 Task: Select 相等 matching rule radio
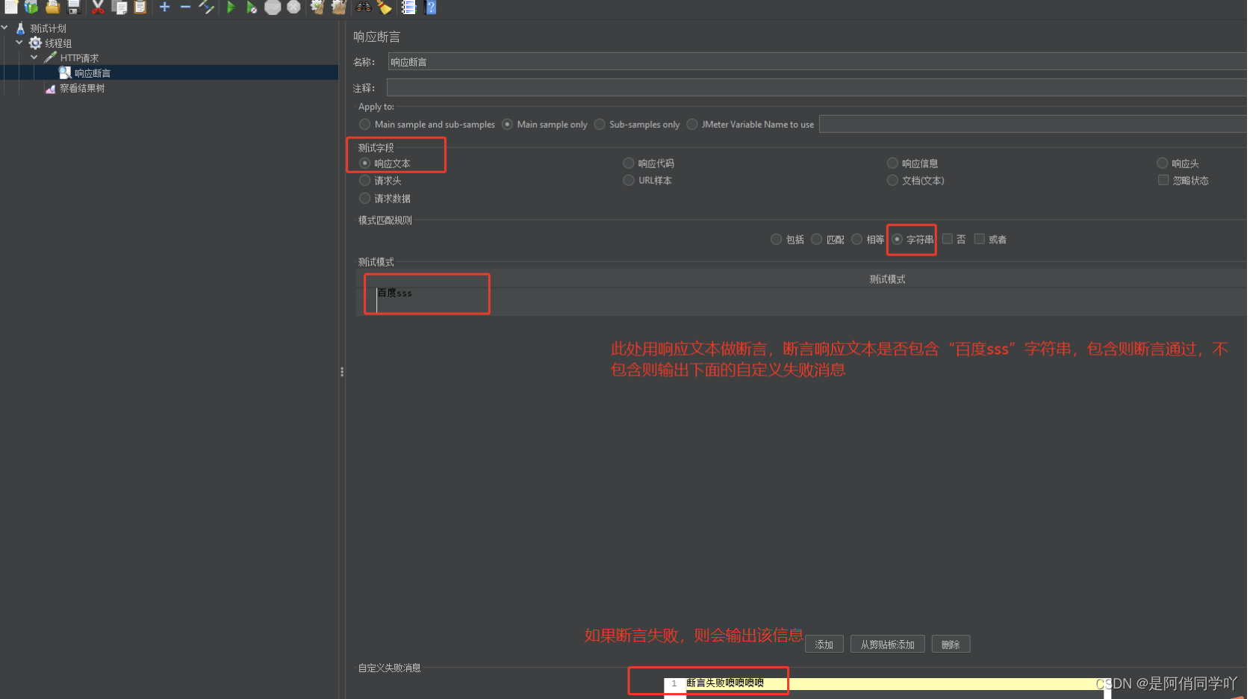point(856,239)
